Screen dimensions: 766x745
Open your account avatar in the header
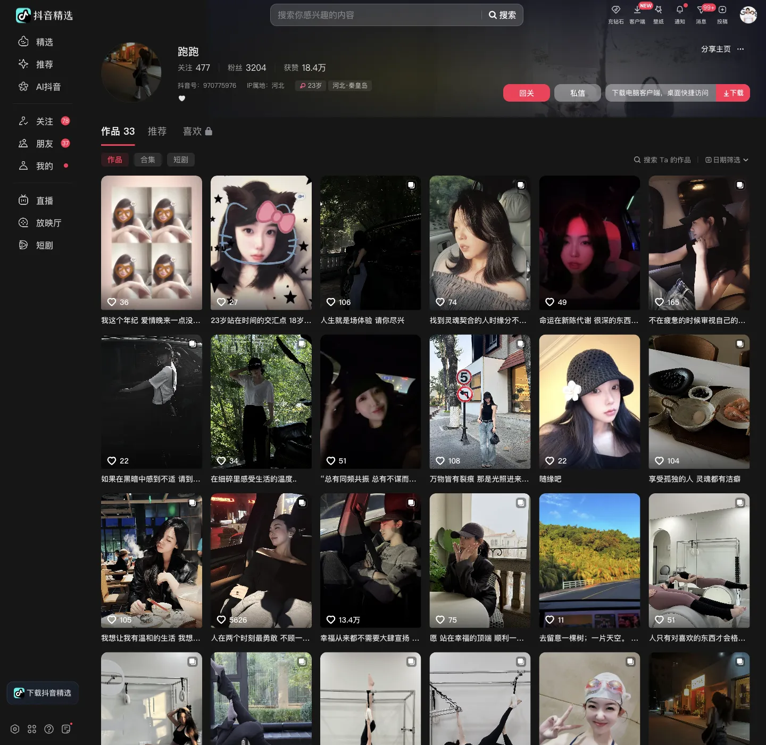coord(748,15)
